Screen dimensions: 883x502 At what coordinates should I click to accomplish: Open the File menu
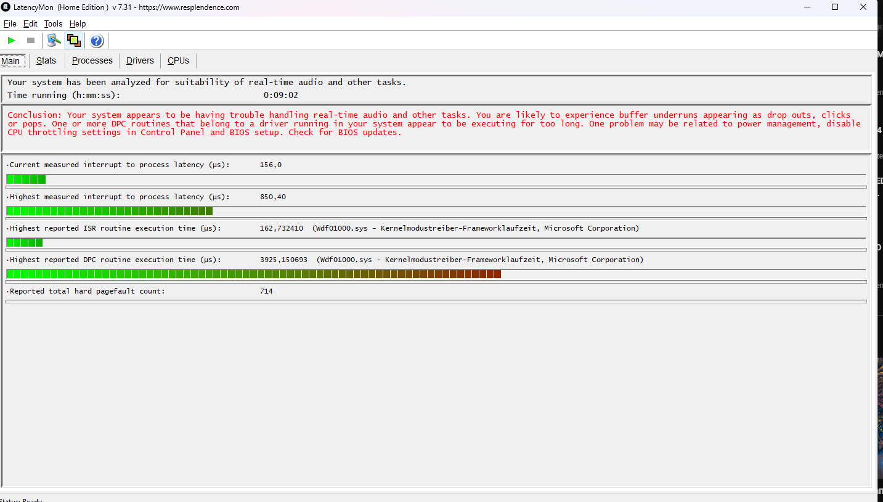point(10,23)
